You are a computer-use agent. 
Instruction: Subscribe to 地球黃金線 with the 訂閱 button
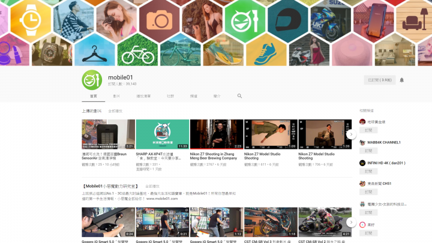pyautogui.click(x=368, y=130)
